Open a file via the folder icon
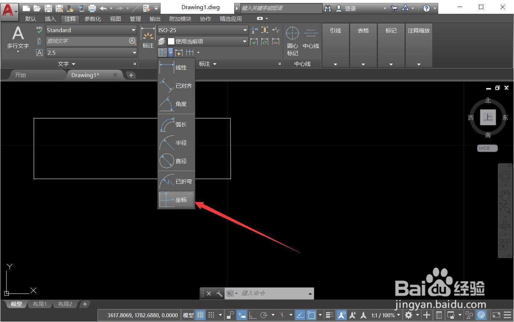Screen dimensions: 514x322 click(x=37, y=8)
